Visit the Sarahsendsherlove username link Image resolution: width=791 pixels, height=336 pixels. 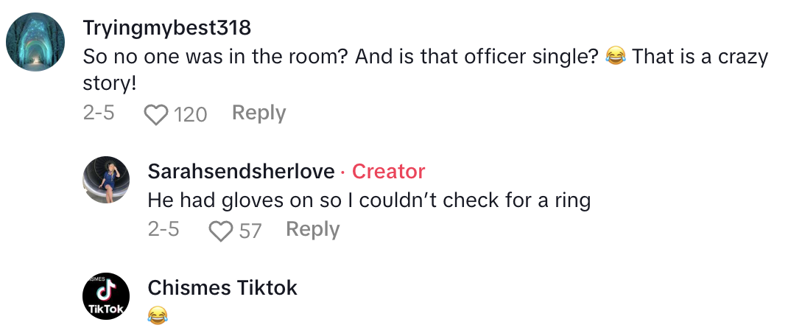click(x=240, y=172)
